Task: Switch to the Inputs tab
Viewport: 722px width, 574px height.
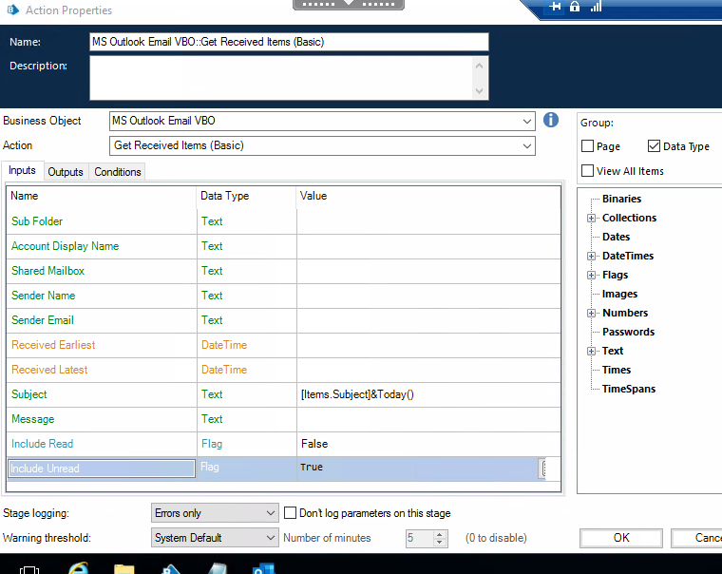Action: click(22, 170)
